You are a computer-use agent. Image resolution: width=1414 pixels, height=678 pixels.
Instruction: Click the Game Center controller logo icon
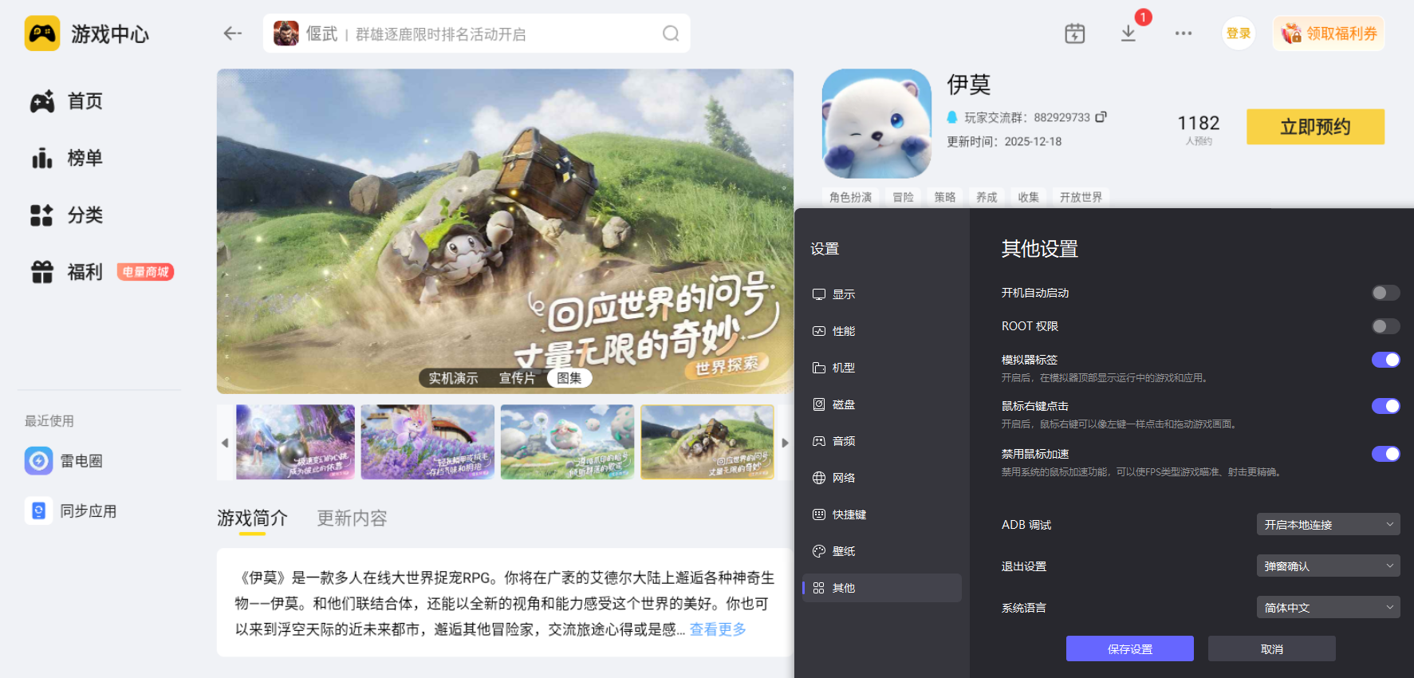click(42, 34)
